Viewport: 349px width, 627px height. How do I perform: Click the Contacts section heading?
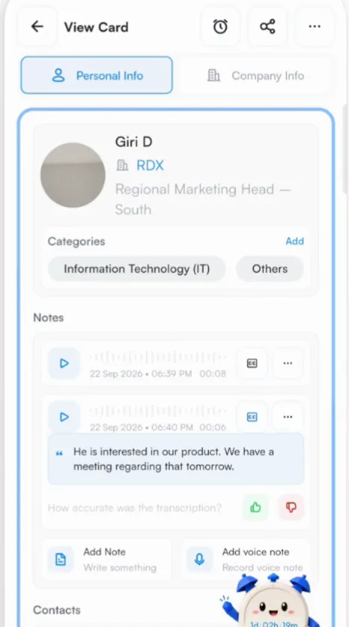(57, 610)
